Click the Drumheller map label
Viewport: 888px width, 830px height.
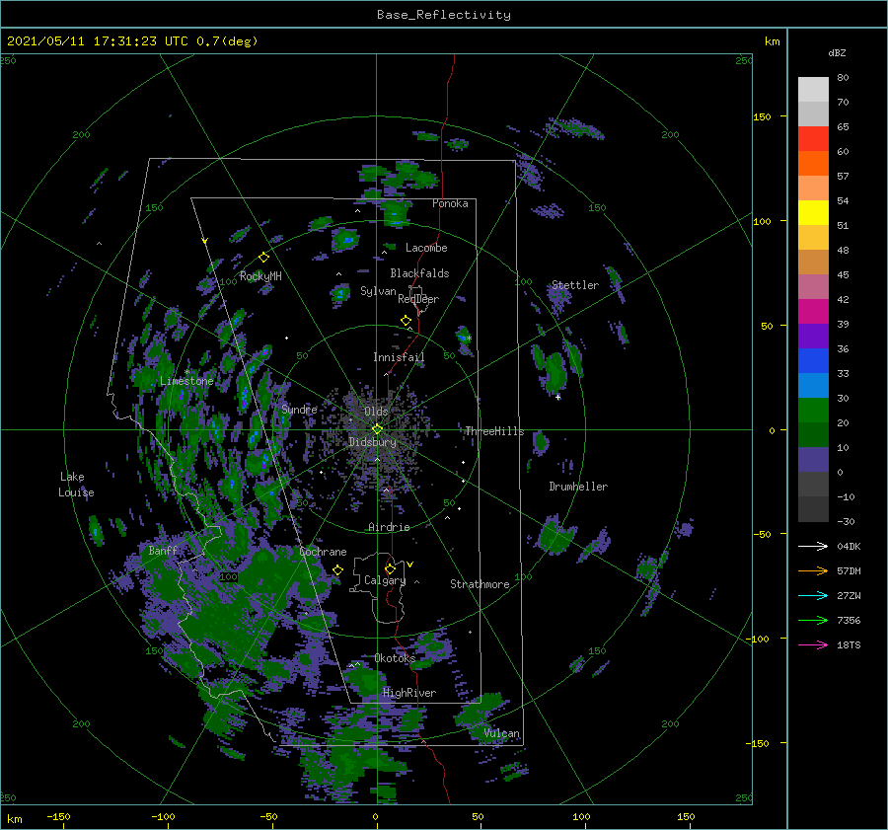click(578, 487)
